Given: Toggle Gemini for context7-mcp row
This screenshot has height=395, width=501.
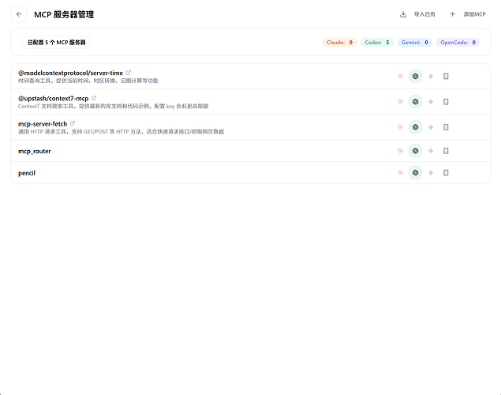Looking at the screenshot, I should click(431, 102).
